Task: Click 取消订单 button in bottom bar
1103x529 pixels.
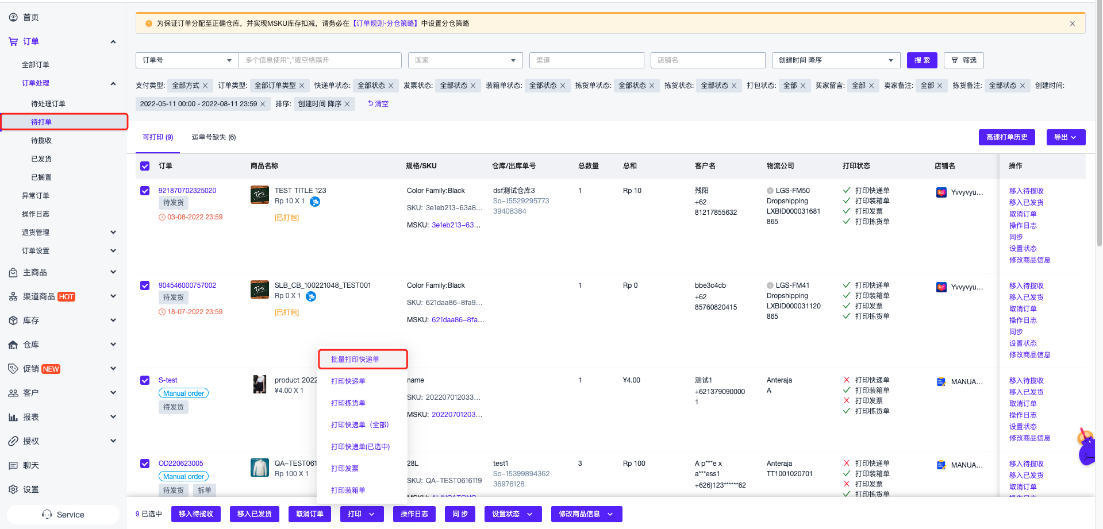Action: click(x=310, y=514)
